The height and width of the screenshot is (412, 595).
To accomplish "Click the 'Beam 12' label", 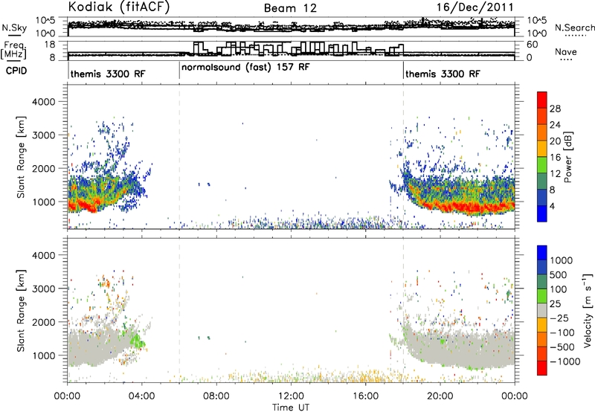I will (290, 8).
